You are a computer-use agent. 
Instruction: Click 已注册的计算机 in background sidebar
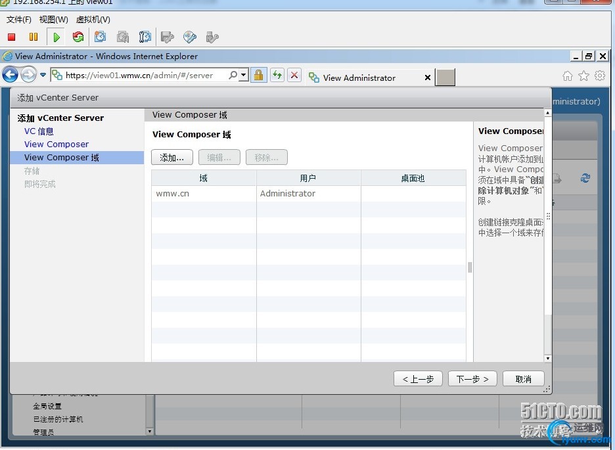(58, 419)
